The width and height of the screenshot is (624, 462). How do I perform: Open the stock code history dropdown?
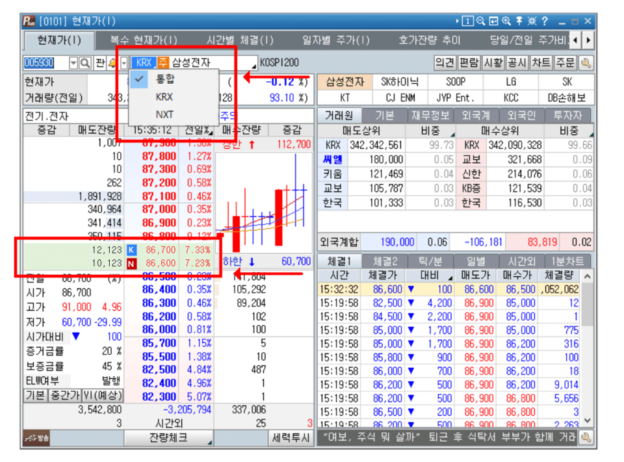[73, 63]
